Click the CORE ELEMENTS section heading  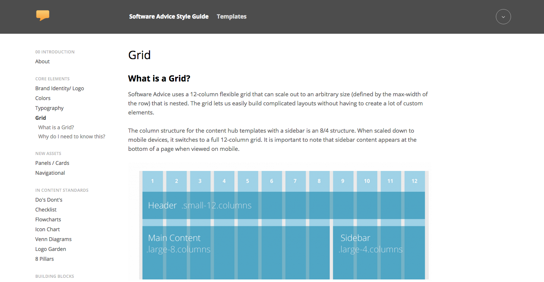(x=52, y=79)
